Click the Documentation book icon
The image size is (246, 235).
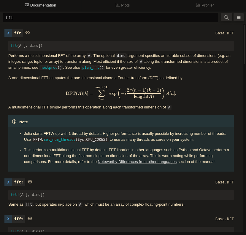pyautogui.click(x=27, y=5)
